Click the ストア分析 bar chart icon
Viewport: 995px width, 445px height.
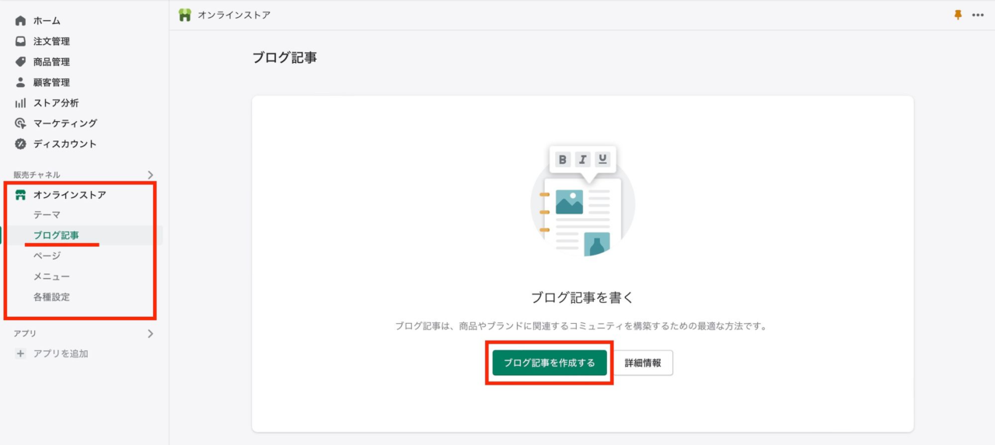pos(20,103)
